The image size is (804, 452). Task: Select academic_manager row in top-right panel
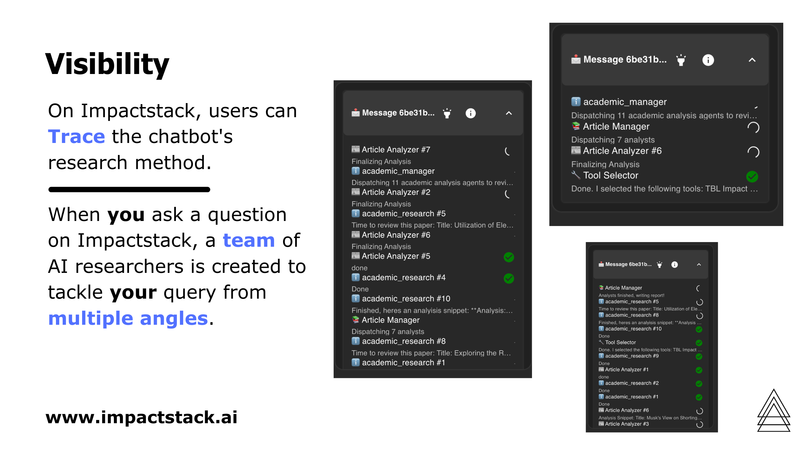pyautogui.click(x=665, y=108)
